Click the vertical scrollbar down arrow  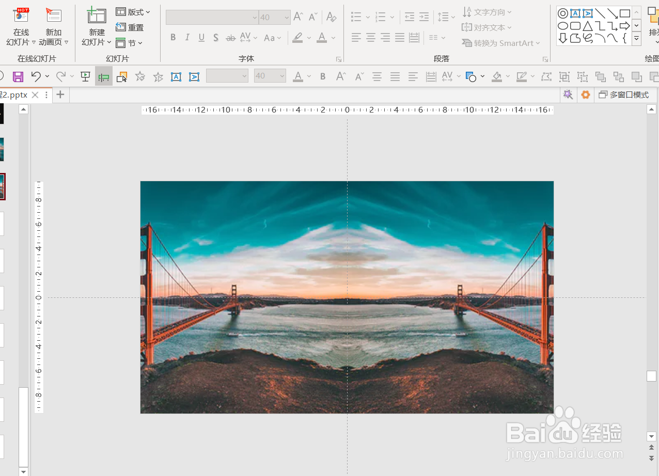[651, 437]
